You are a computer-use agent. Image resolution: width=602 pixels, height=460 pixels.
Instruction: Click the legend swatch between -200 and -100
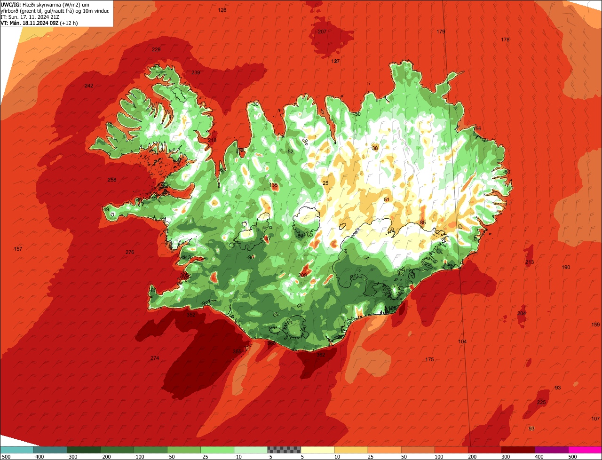[117, 450]
